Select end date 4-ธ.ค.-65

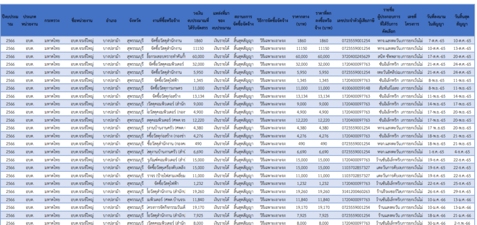pos(462,152)
